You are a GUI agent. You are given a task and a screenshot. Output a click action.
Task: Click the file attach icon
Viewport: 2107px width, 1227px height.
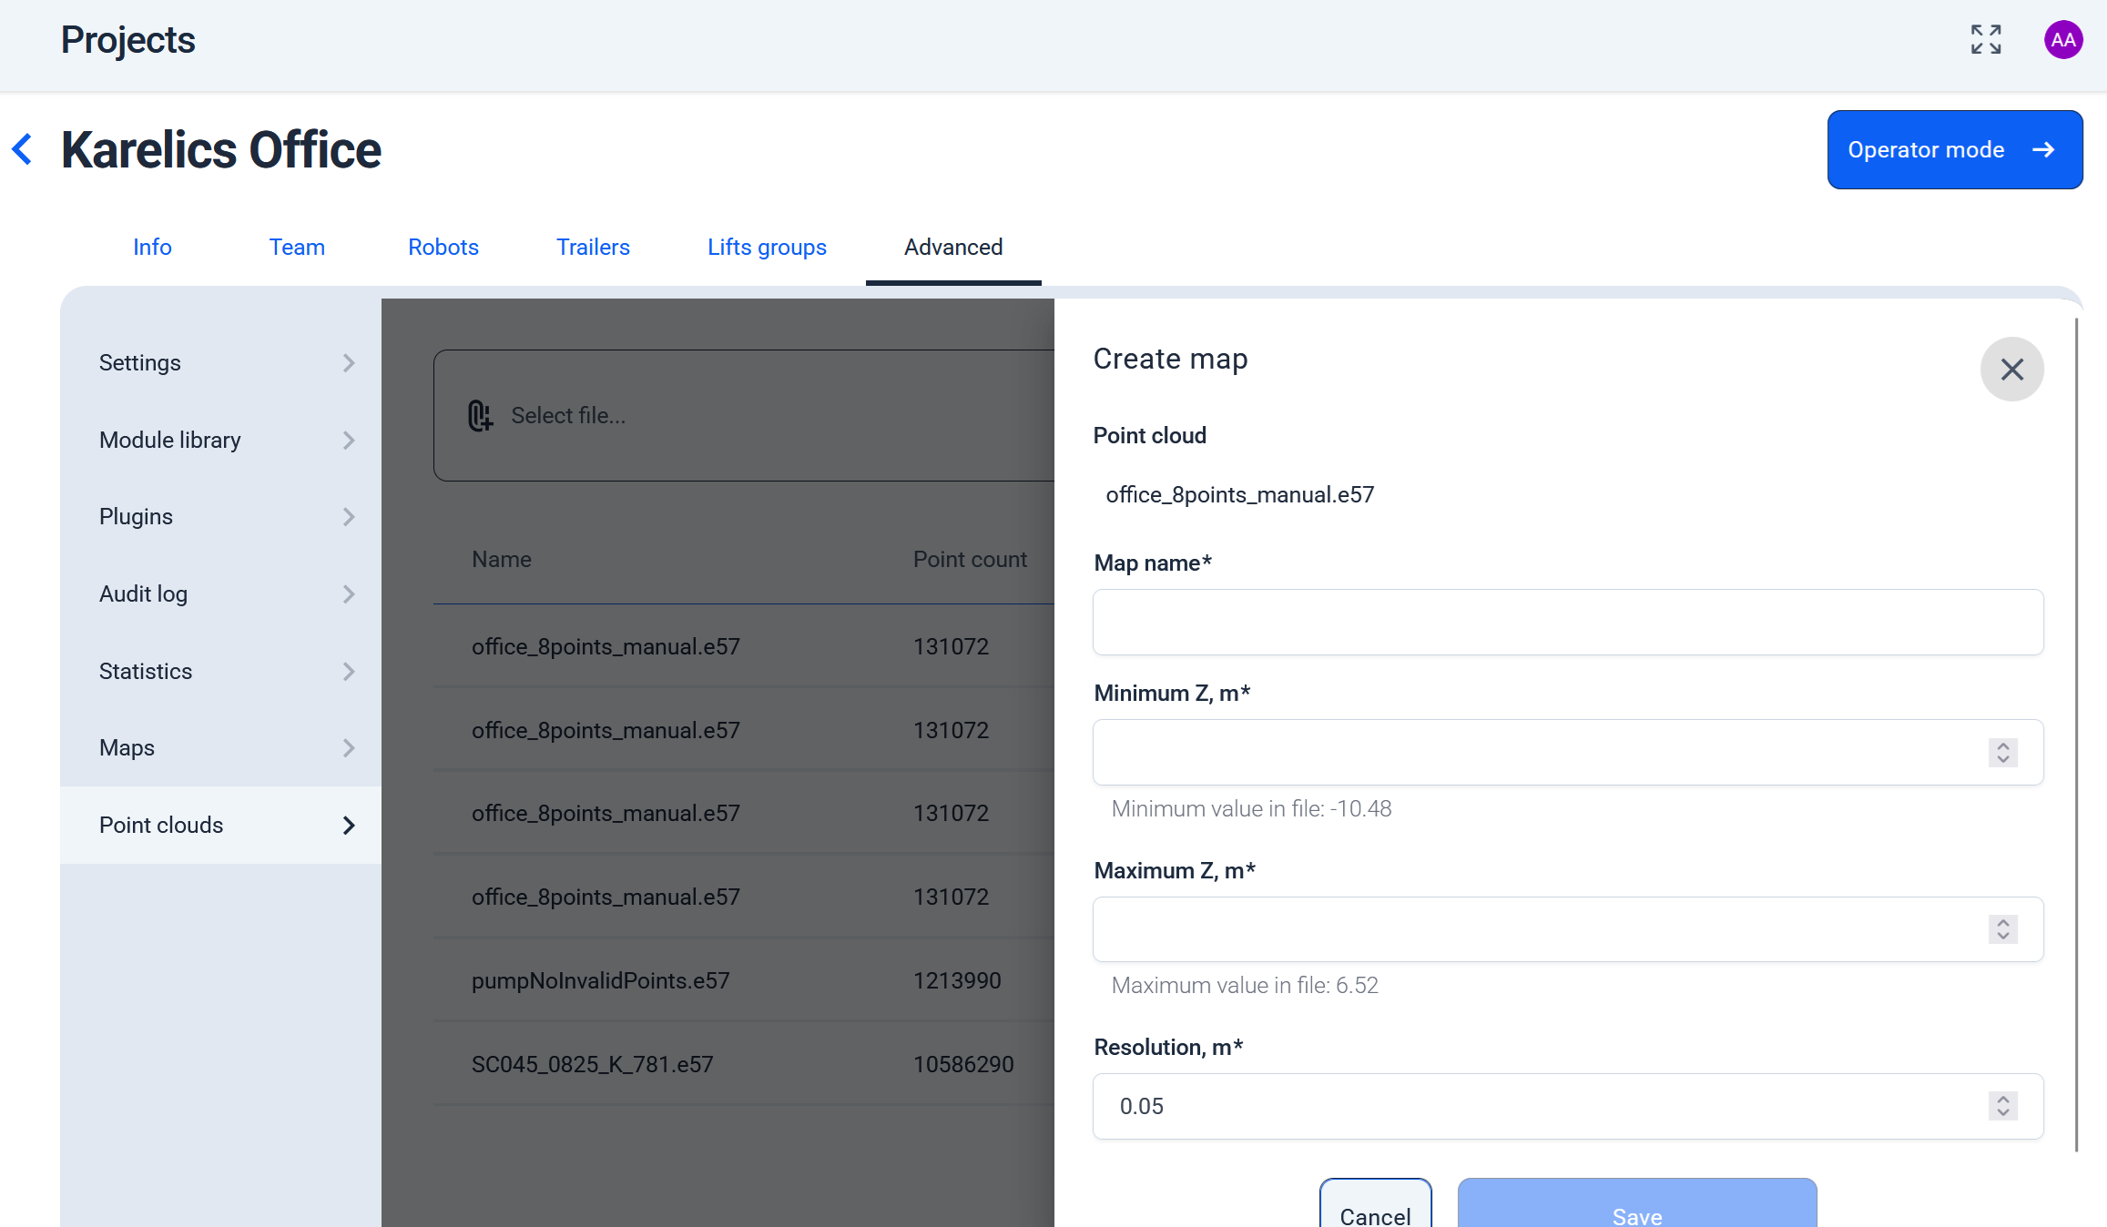pyautogui.click(x=480, y=416)
